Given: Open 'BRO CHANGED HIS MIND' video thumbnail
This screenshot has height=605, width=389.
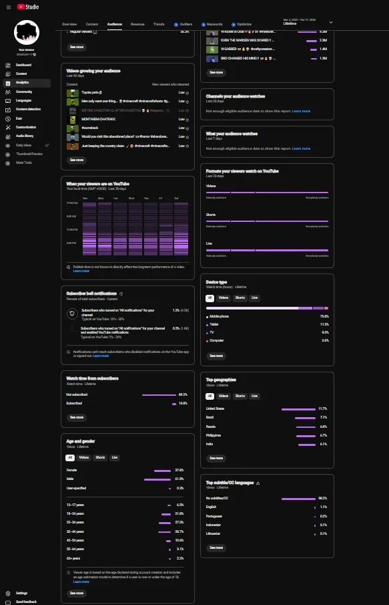Looking at the screenshot, I should click(212, 59).
